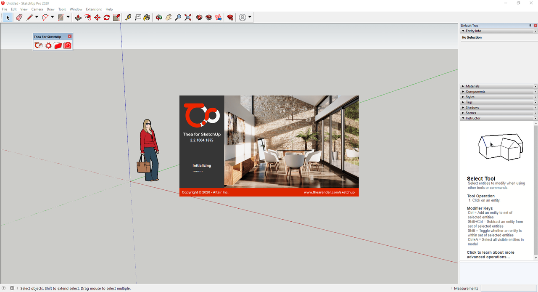Image resolution: width=538 pixels, height=292 pixels.
Task: Expand the Materials panel
Action: (463, 86)
